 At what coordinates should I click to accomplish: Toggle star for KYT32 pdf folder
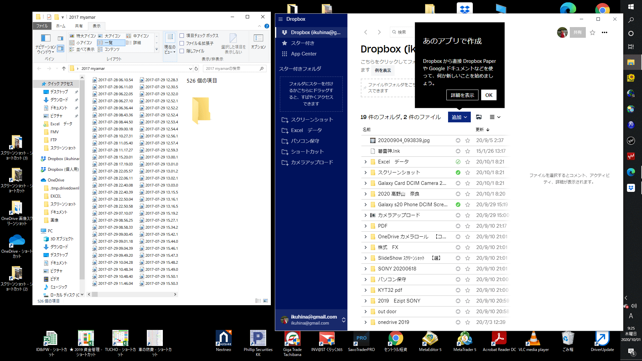pos(467,290)
